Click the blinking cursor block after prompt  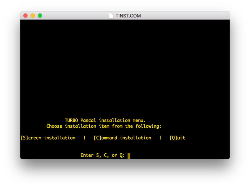coord(129,156)
